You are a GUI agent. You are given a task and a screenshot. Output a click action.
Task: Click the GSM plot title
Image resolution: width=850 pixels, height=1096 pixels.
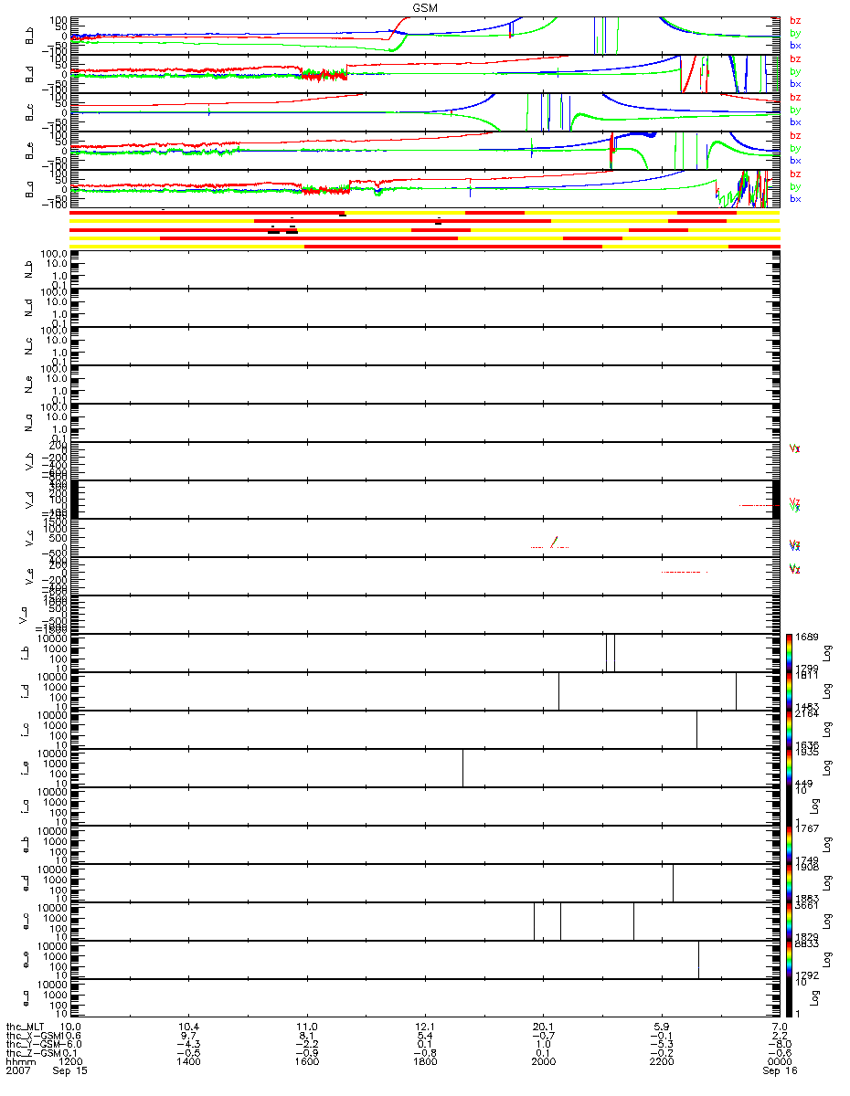click(x=424, y=7)
